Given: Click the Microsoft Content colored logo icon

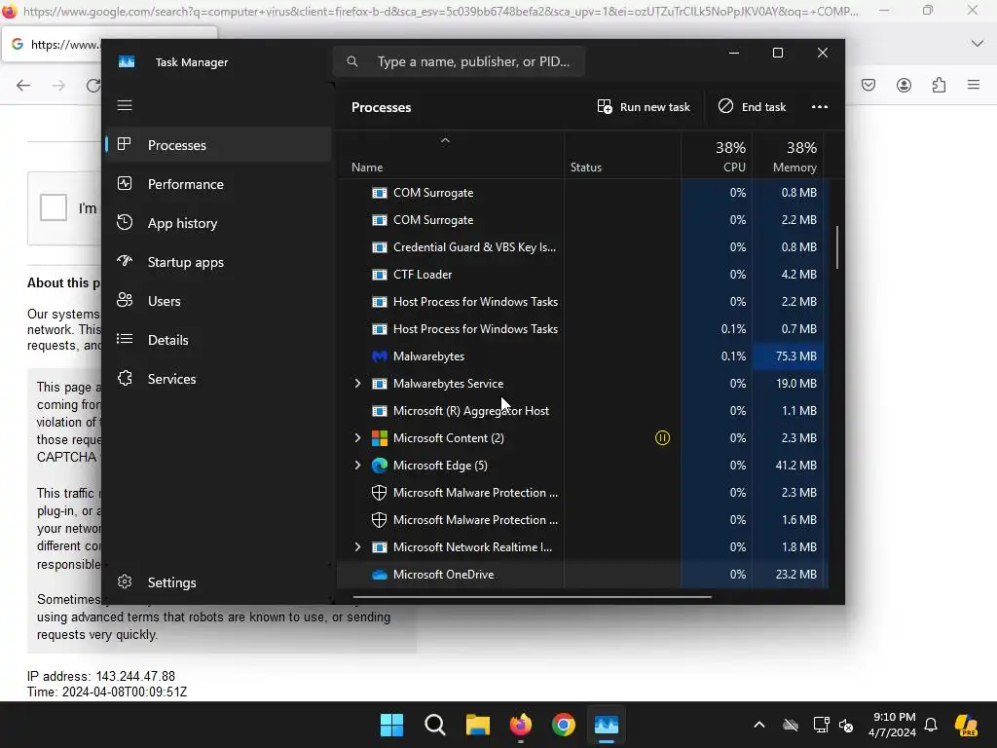Looking at the screenshot, I should (x=380, y=438).
